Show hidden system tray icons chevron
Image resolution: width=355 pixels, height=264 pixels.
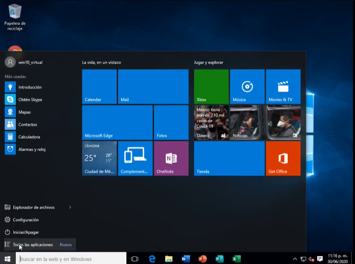[x=295, y=259]
